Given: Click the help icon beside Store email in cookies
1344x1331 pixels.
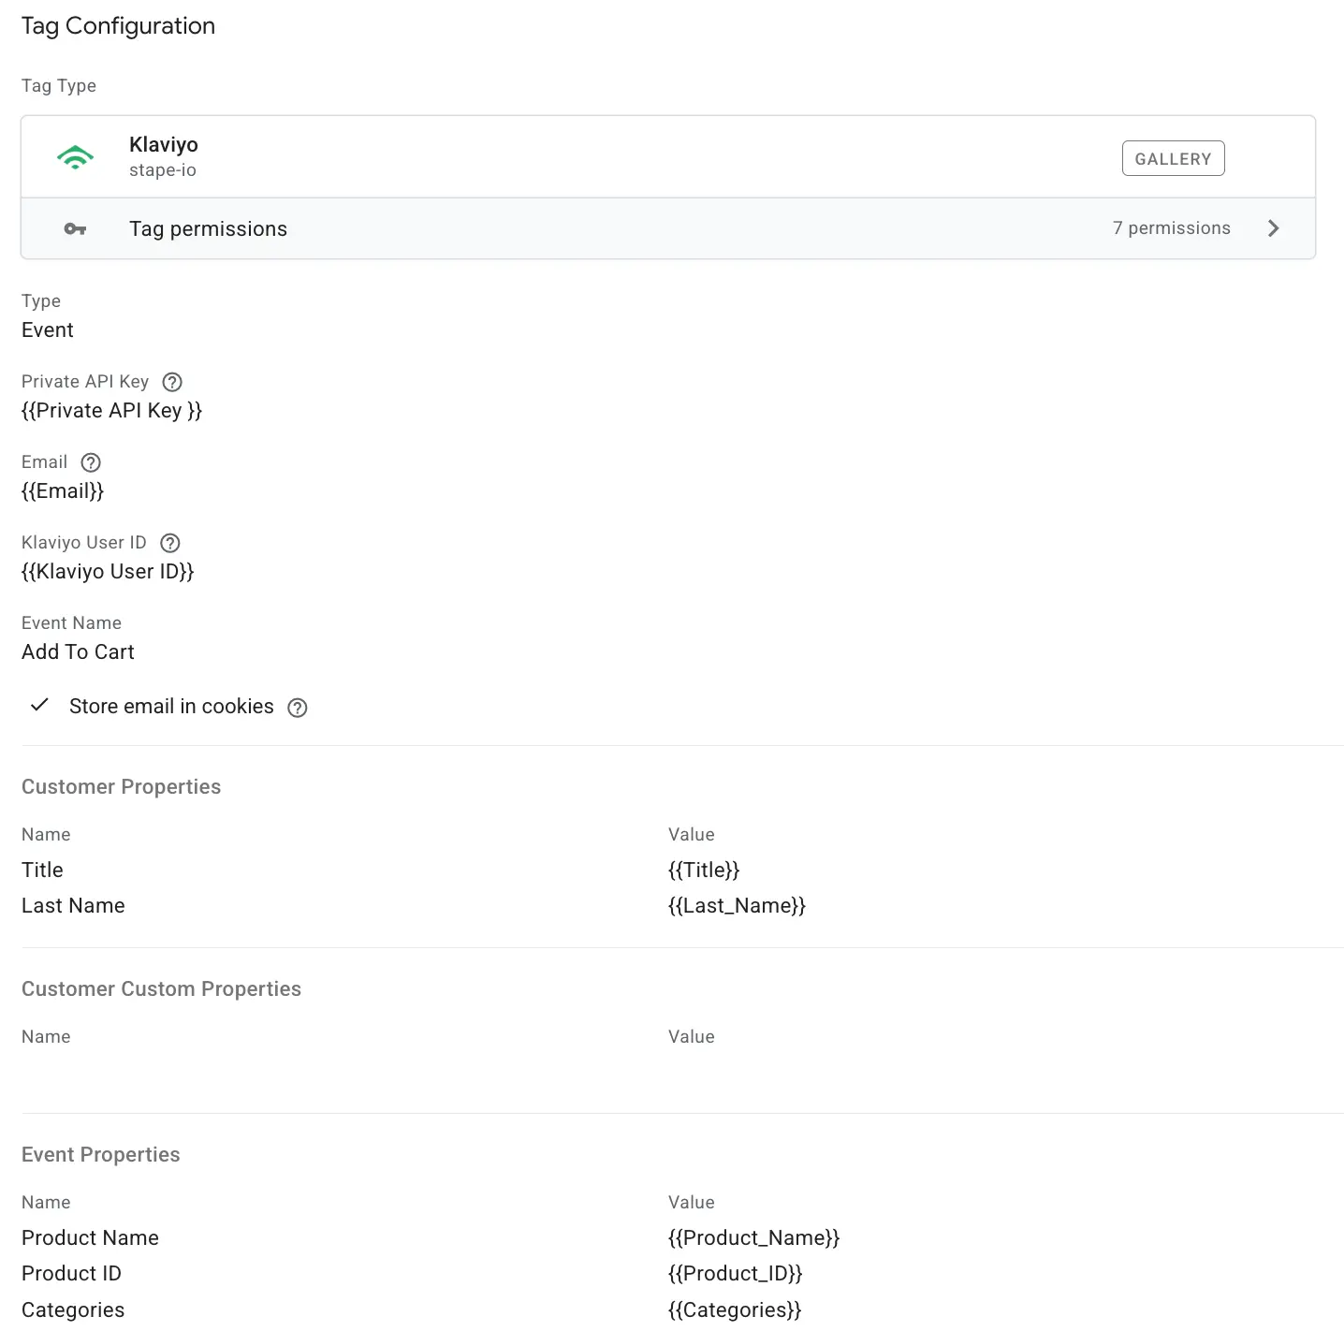Looking at the screenshot, I should [x=297, y=708].
